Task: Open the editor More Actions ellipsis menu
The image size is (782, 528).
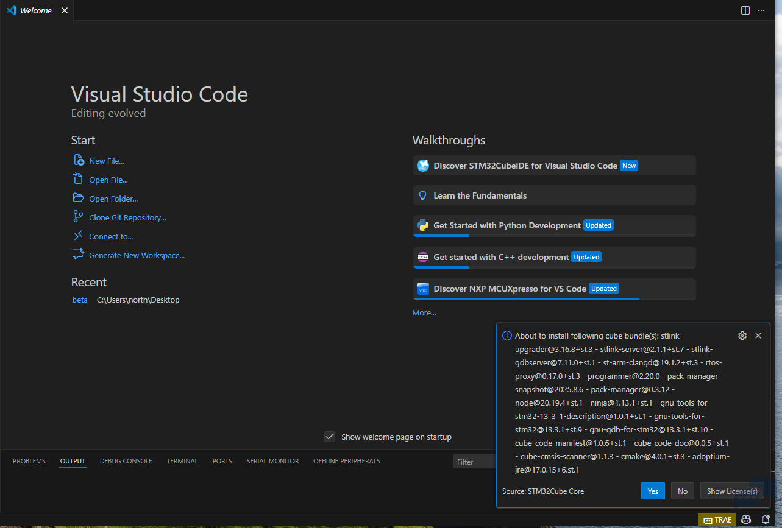Action: click(761, 10)
